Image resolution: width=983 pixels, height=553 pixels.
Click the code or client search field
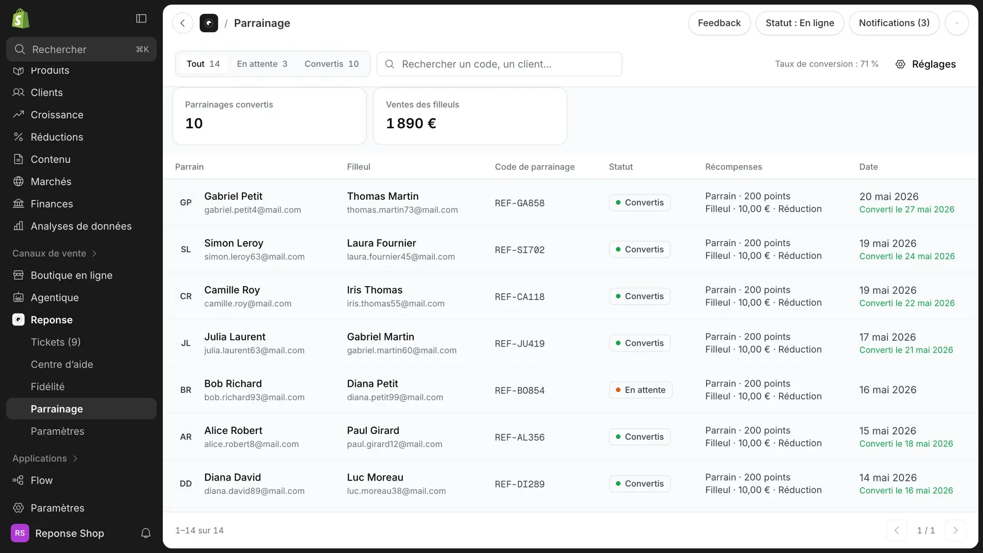pyautogui.click(x=499, y=64)
